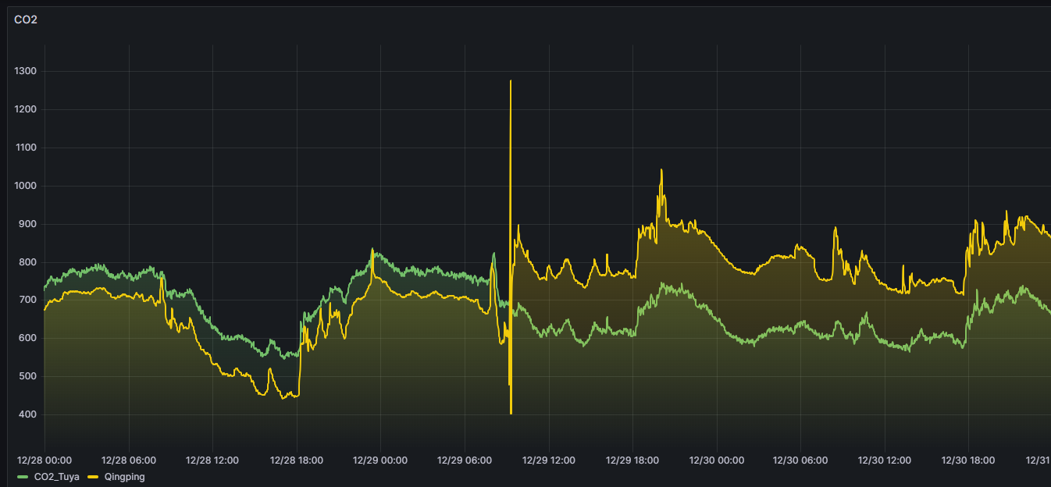Click the 12/30 18:00 time axis label
Screen dimensions: 1051x487
[x=968, y=460]
